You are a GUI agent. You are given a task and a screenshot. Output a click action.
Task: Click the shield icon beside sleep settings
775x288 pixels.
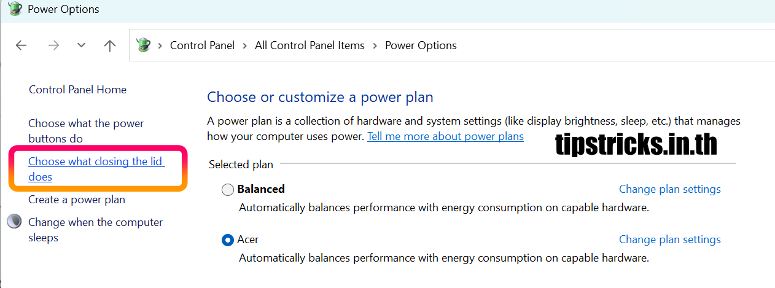pos(14,222)
